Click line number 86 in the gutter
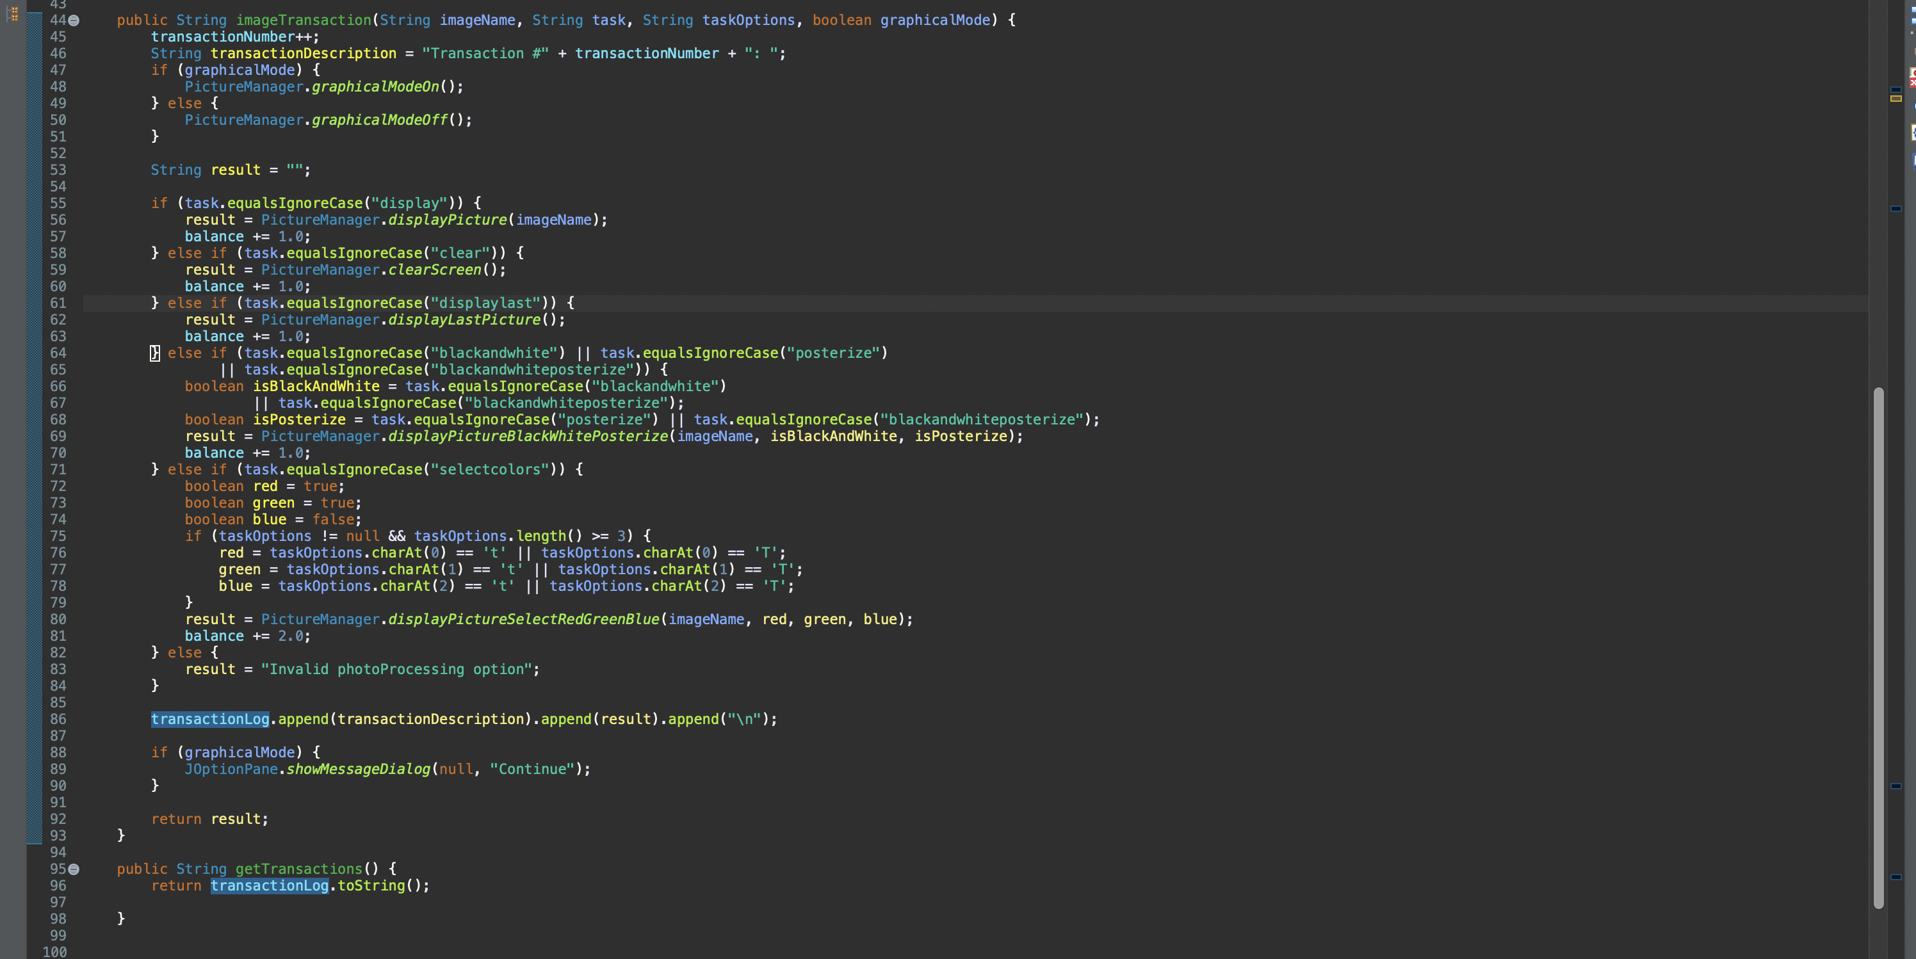Viewport: 1916px width, 959px height. tap(58, 720)
